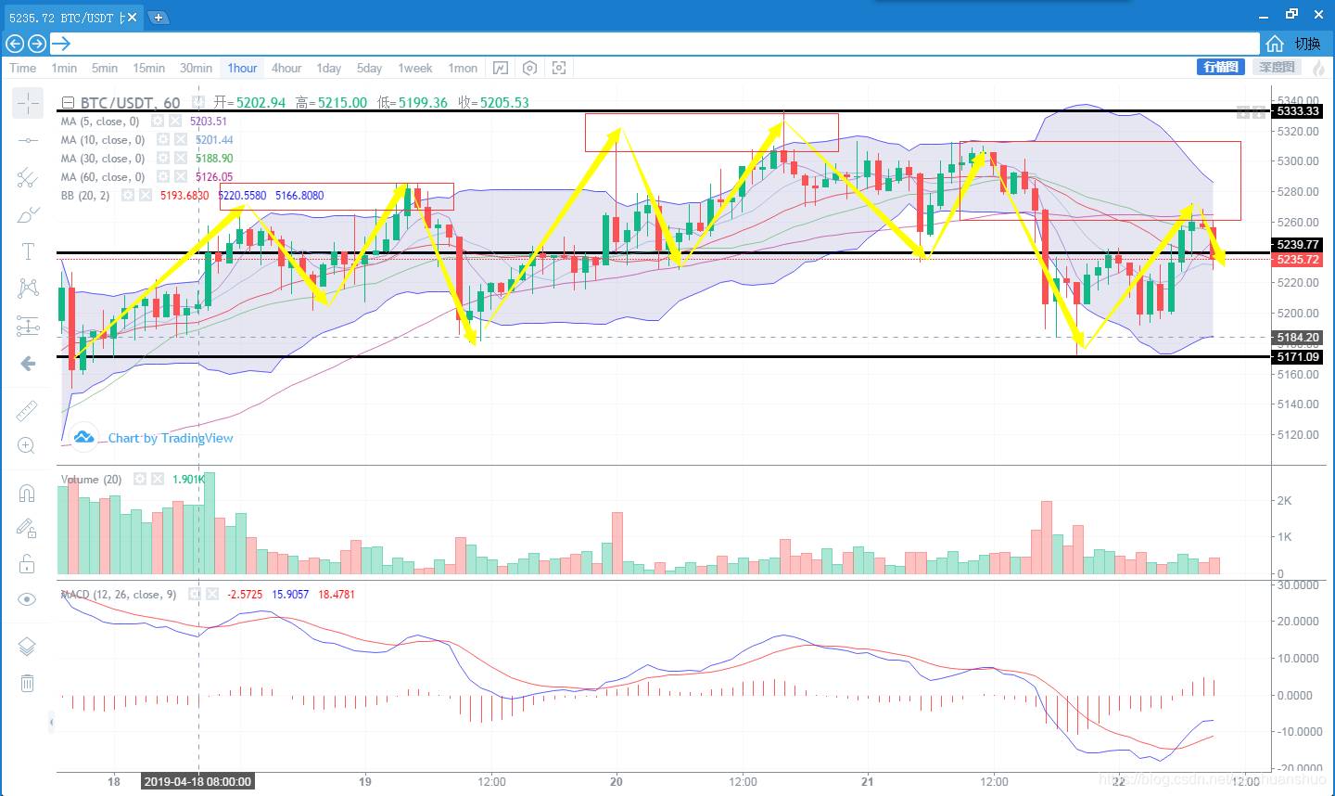Open settings for MA (60, close, 0)
This screenshot has height=796, width=1335.
[x=163, y=177]
